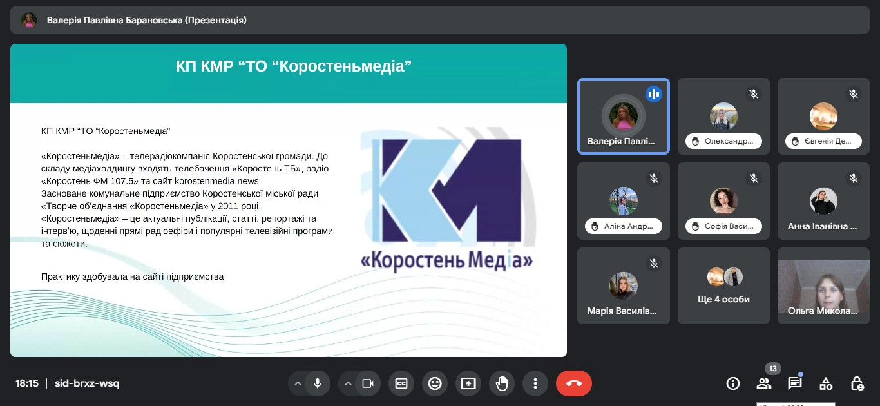Expand the camera video settings arrow

tap(348, 383)
